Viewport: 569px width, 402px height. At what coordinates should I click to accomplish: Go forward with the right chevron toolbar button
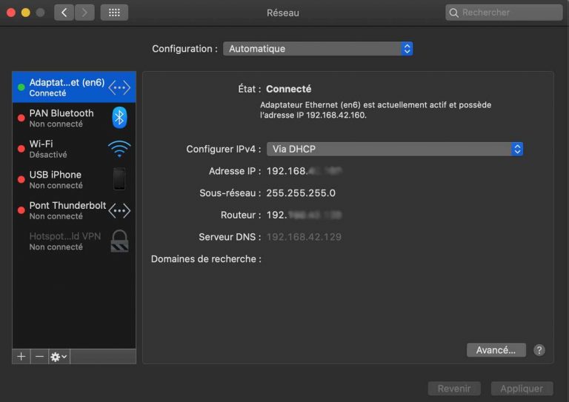pyautogui.click(x=84, y=13)
